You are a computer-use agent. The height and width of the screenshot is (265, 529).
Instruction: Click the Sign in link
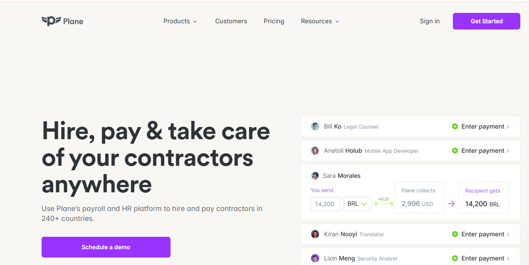[430, 21]
